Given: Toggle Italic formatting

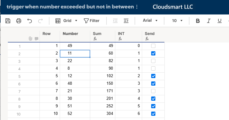Looking at the screenshot, I should (x=209, y=21).
